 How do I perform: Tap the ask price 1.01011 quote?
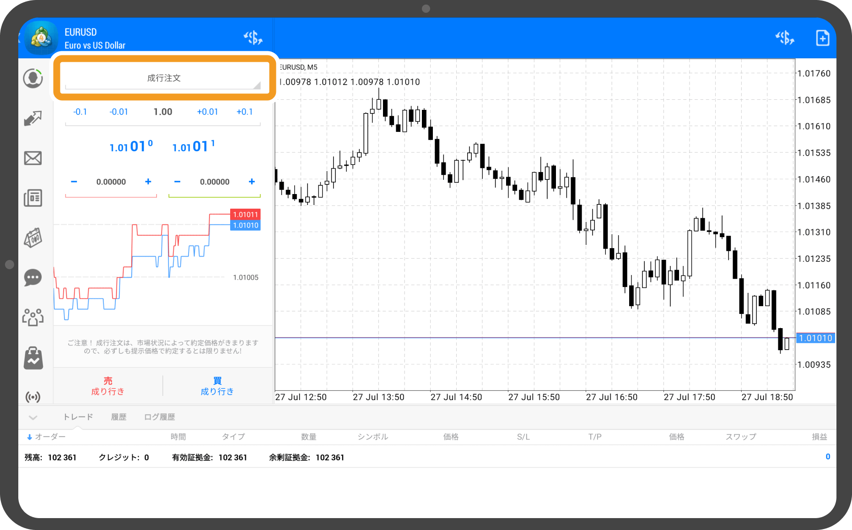[x=194, y=146]
